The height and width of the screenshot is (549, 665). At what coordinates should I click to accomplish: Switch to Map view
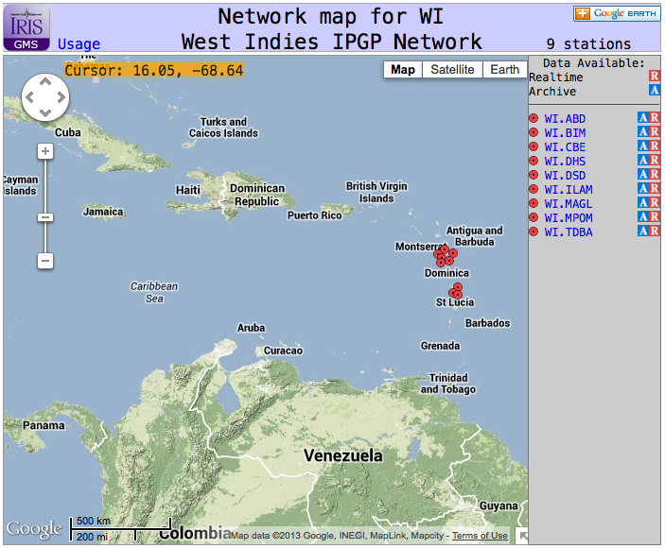pyautogui.click(x=403, y=70)
